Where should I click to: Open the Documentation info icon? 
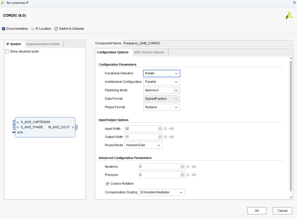point(4,29)
